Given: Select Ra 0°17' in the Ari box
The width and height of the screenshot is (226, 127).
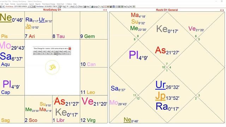Looking at the screenshot, I should 32,20.
